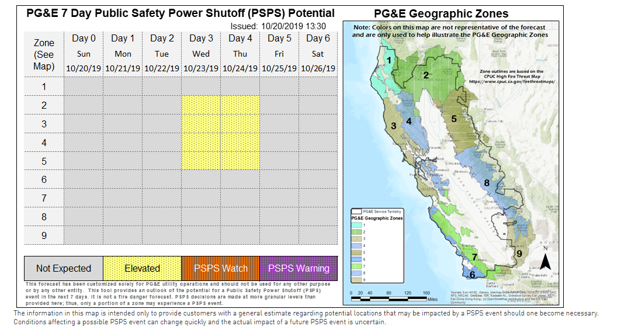The height and width of the screenshot is (326, 621).
Task: Click the "Day 3" column header
Action: click(201, 39)
